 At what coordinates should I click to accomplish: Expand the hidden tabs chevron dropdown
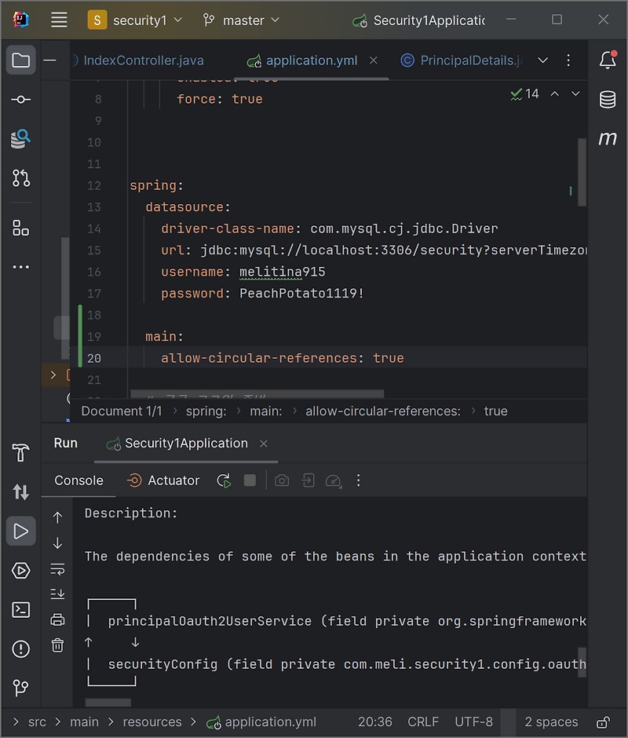[543, 60]
